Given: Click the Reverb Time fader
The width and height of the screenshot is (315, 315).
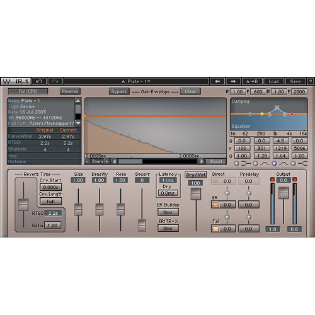Looking at the screenshot, I should pyautogui.click(x=23, y=205).
